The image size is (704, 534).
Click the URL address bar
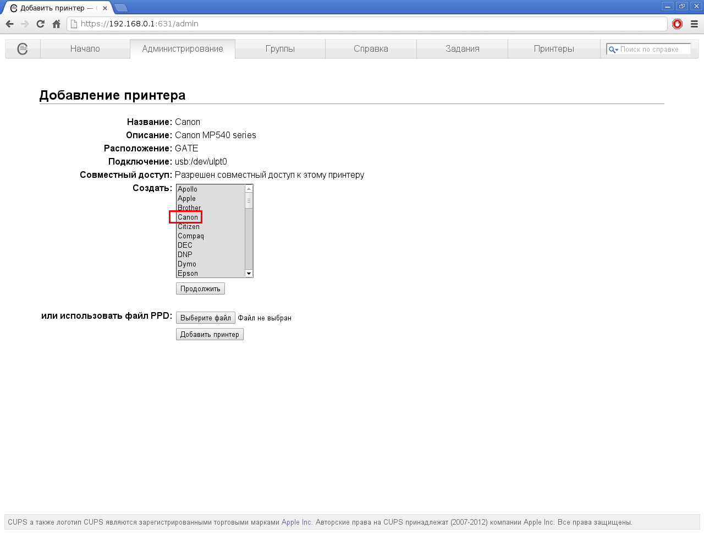367,24
